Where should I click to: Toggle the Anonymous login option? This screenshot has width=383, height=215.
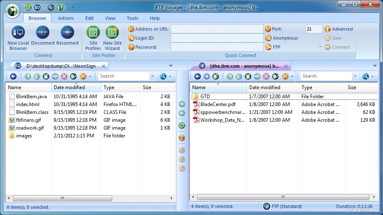click(x=285, y=38)
